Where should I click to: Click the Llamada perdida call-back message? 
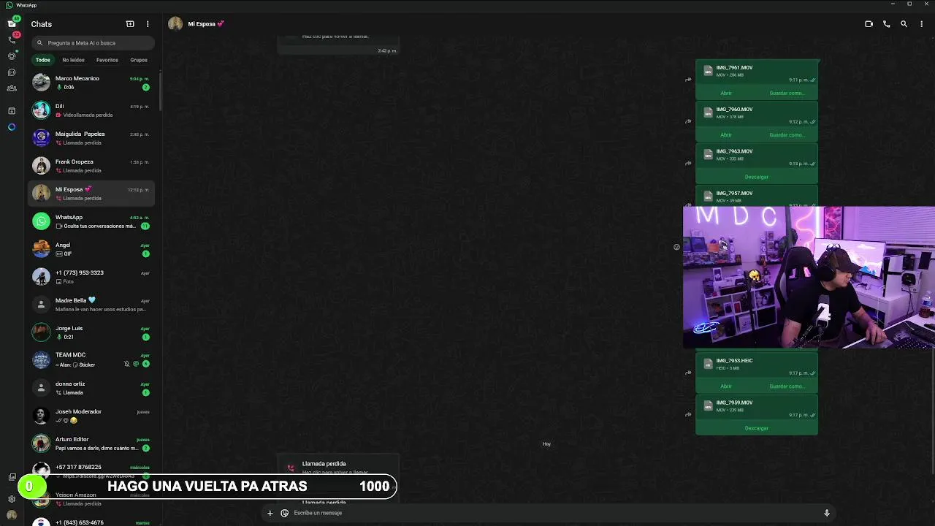pos(339,466)
